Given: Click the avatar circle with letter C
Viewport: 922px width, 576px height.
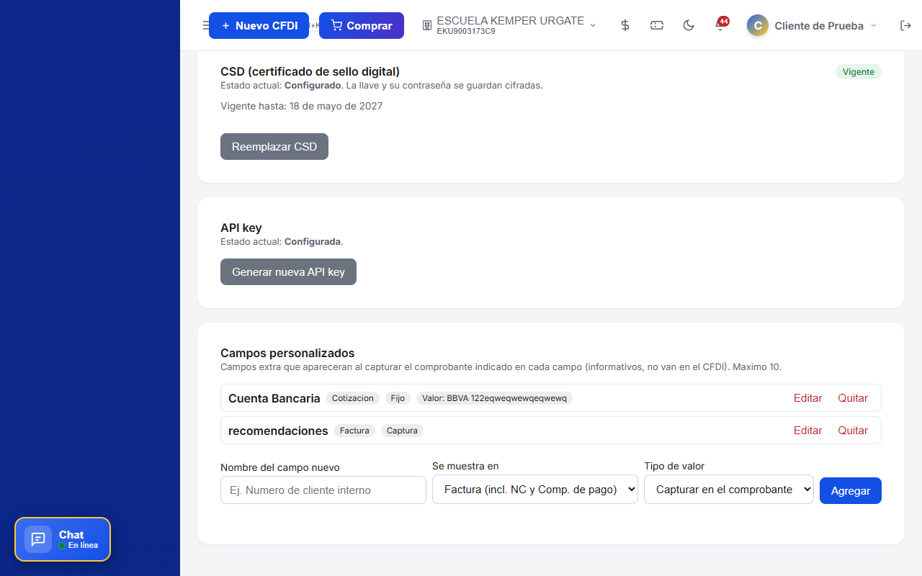Looking at the screenshot, I should pyautogui.click(x=758, y=25).
